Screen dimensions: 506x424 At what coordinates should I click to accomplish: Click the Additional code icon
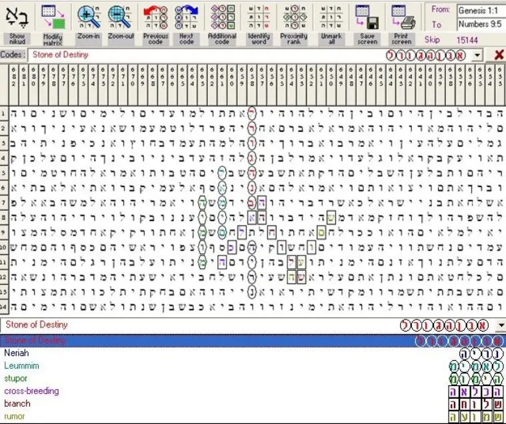[223, 17]
